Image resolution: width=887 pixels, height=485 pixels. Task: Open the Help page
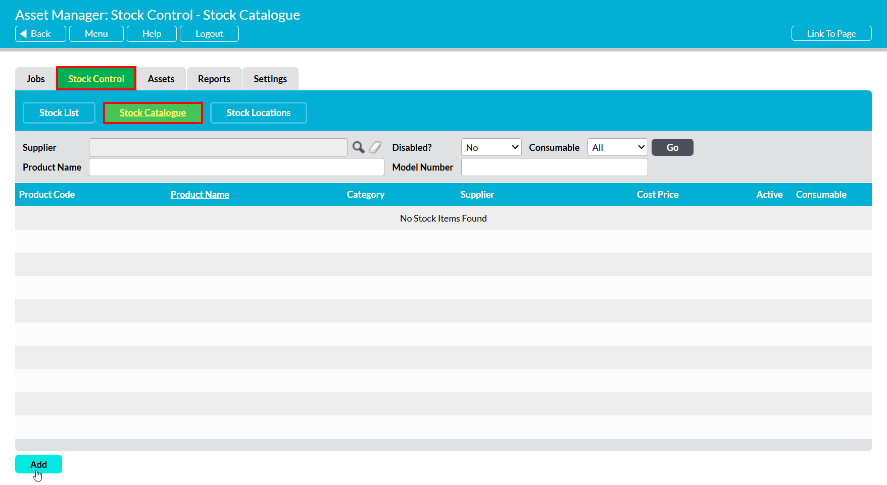152,34
